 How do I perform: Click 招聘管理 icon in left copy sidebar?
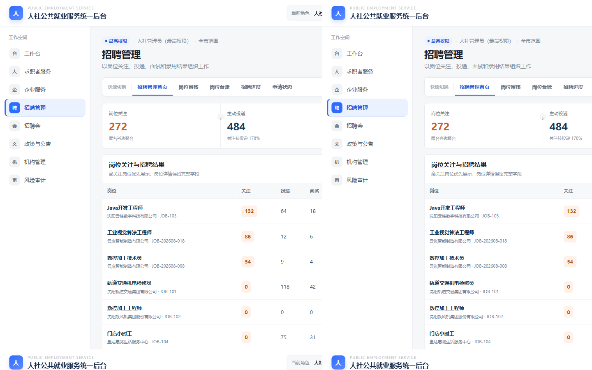[15, 108]
